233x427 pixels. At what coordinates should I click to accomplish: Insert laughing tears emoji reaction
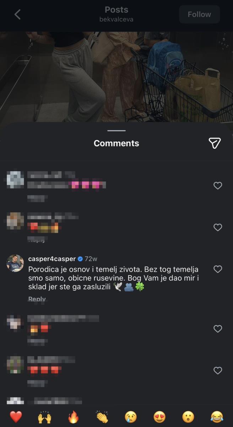(x=217, y=416)
